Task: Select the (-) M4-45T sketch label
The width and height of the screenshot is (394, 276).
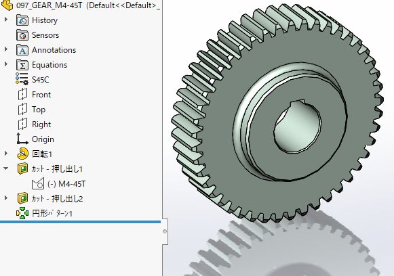Action: pos(66,184)
